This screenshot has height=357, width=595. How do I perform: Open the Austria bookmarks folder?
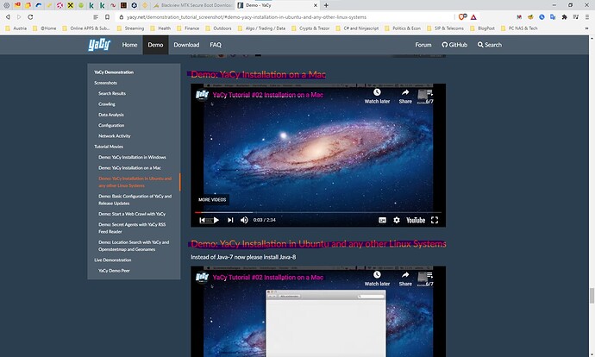pyautogui.click(x=16, y=28)
